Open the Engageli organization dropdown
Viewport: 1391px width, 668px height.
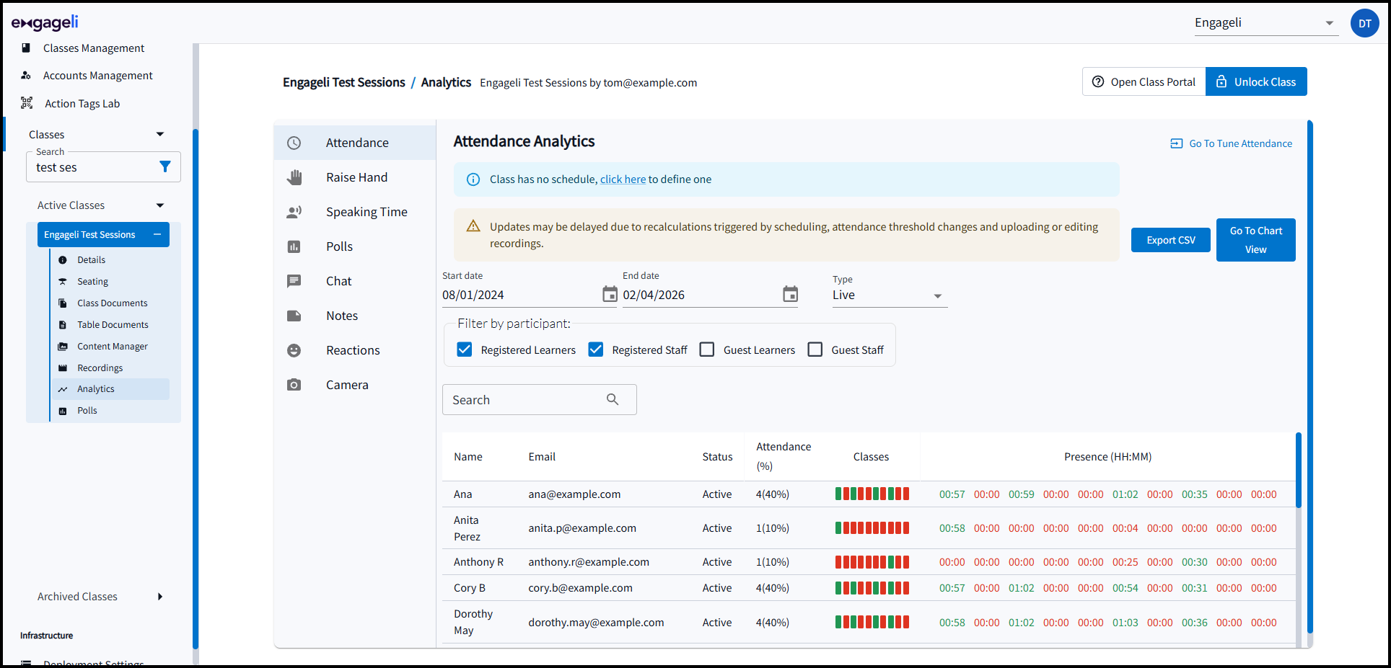tap(1266, 23)
